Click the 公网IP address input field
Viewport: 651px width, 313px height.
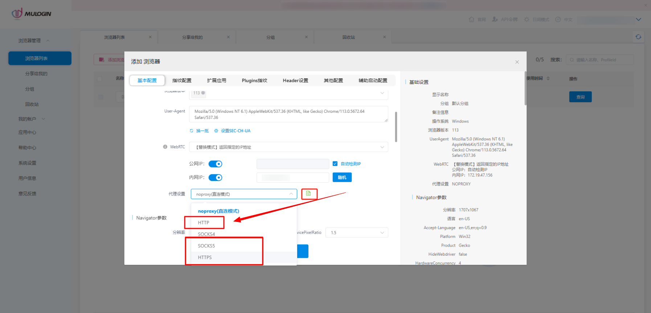click(293, 164)
